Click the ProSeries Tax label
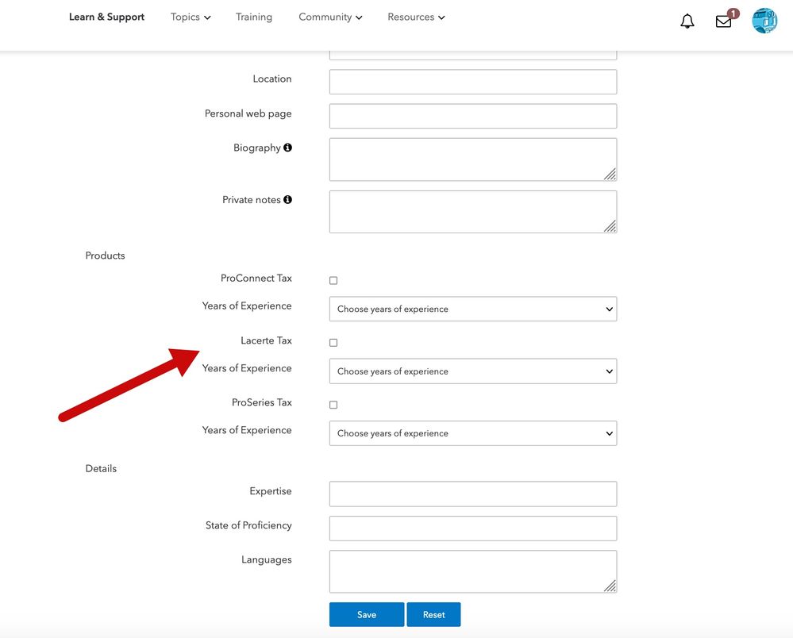Screen dimensions: 793x638 click(x=261, y=402)
